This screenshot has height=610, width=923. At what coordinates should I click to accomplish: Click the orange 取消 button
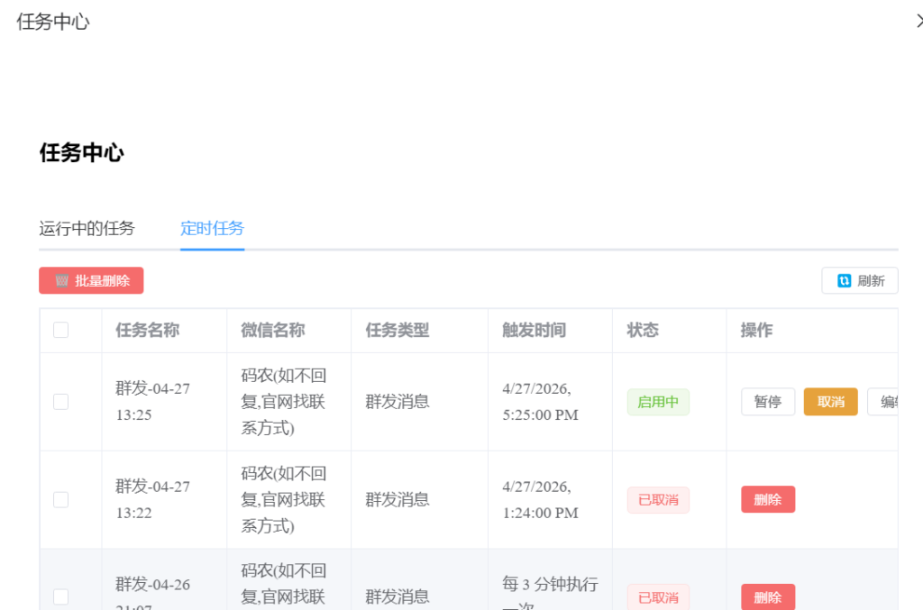830,402
